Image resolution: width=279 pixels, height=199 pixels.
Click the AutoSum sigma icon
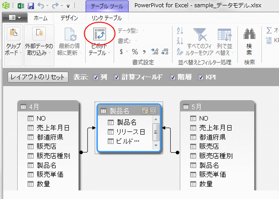click(269, 30)
